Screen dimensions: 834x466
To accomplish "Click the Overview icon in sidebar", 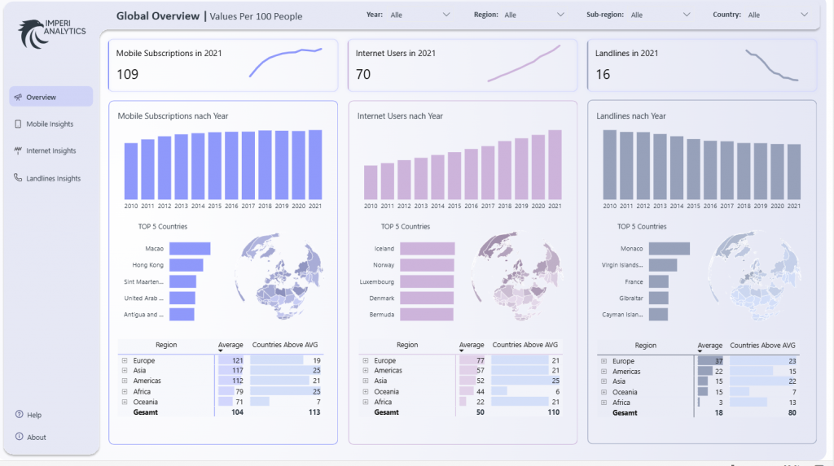I will tap(18, 98).
